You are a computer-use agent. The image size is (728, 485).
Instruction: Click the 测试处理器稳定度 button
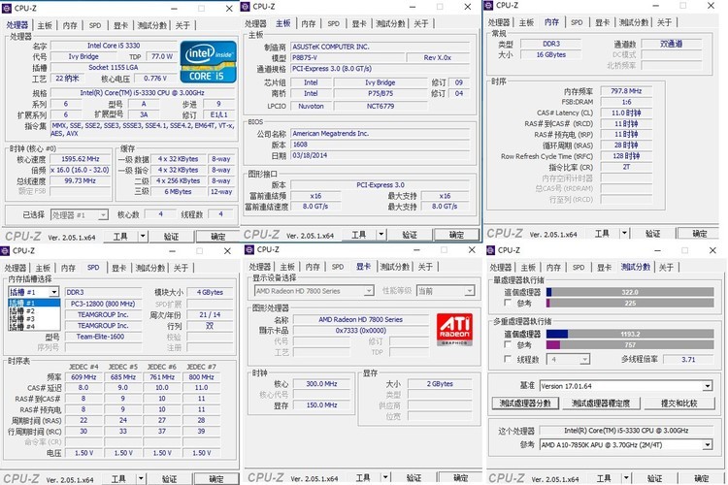pyautogui.click(x=601, y=403)
